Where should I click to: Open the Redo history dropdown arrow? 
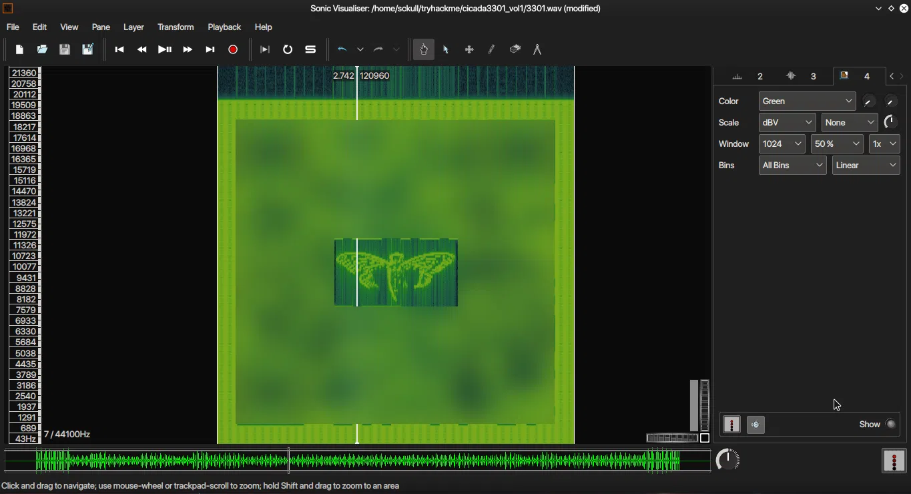(396, 49)
